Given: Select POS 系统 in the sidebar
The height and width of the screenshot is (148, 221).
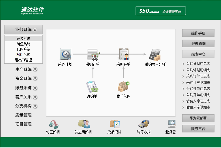Looking at the screenshot, I should 23,55.
